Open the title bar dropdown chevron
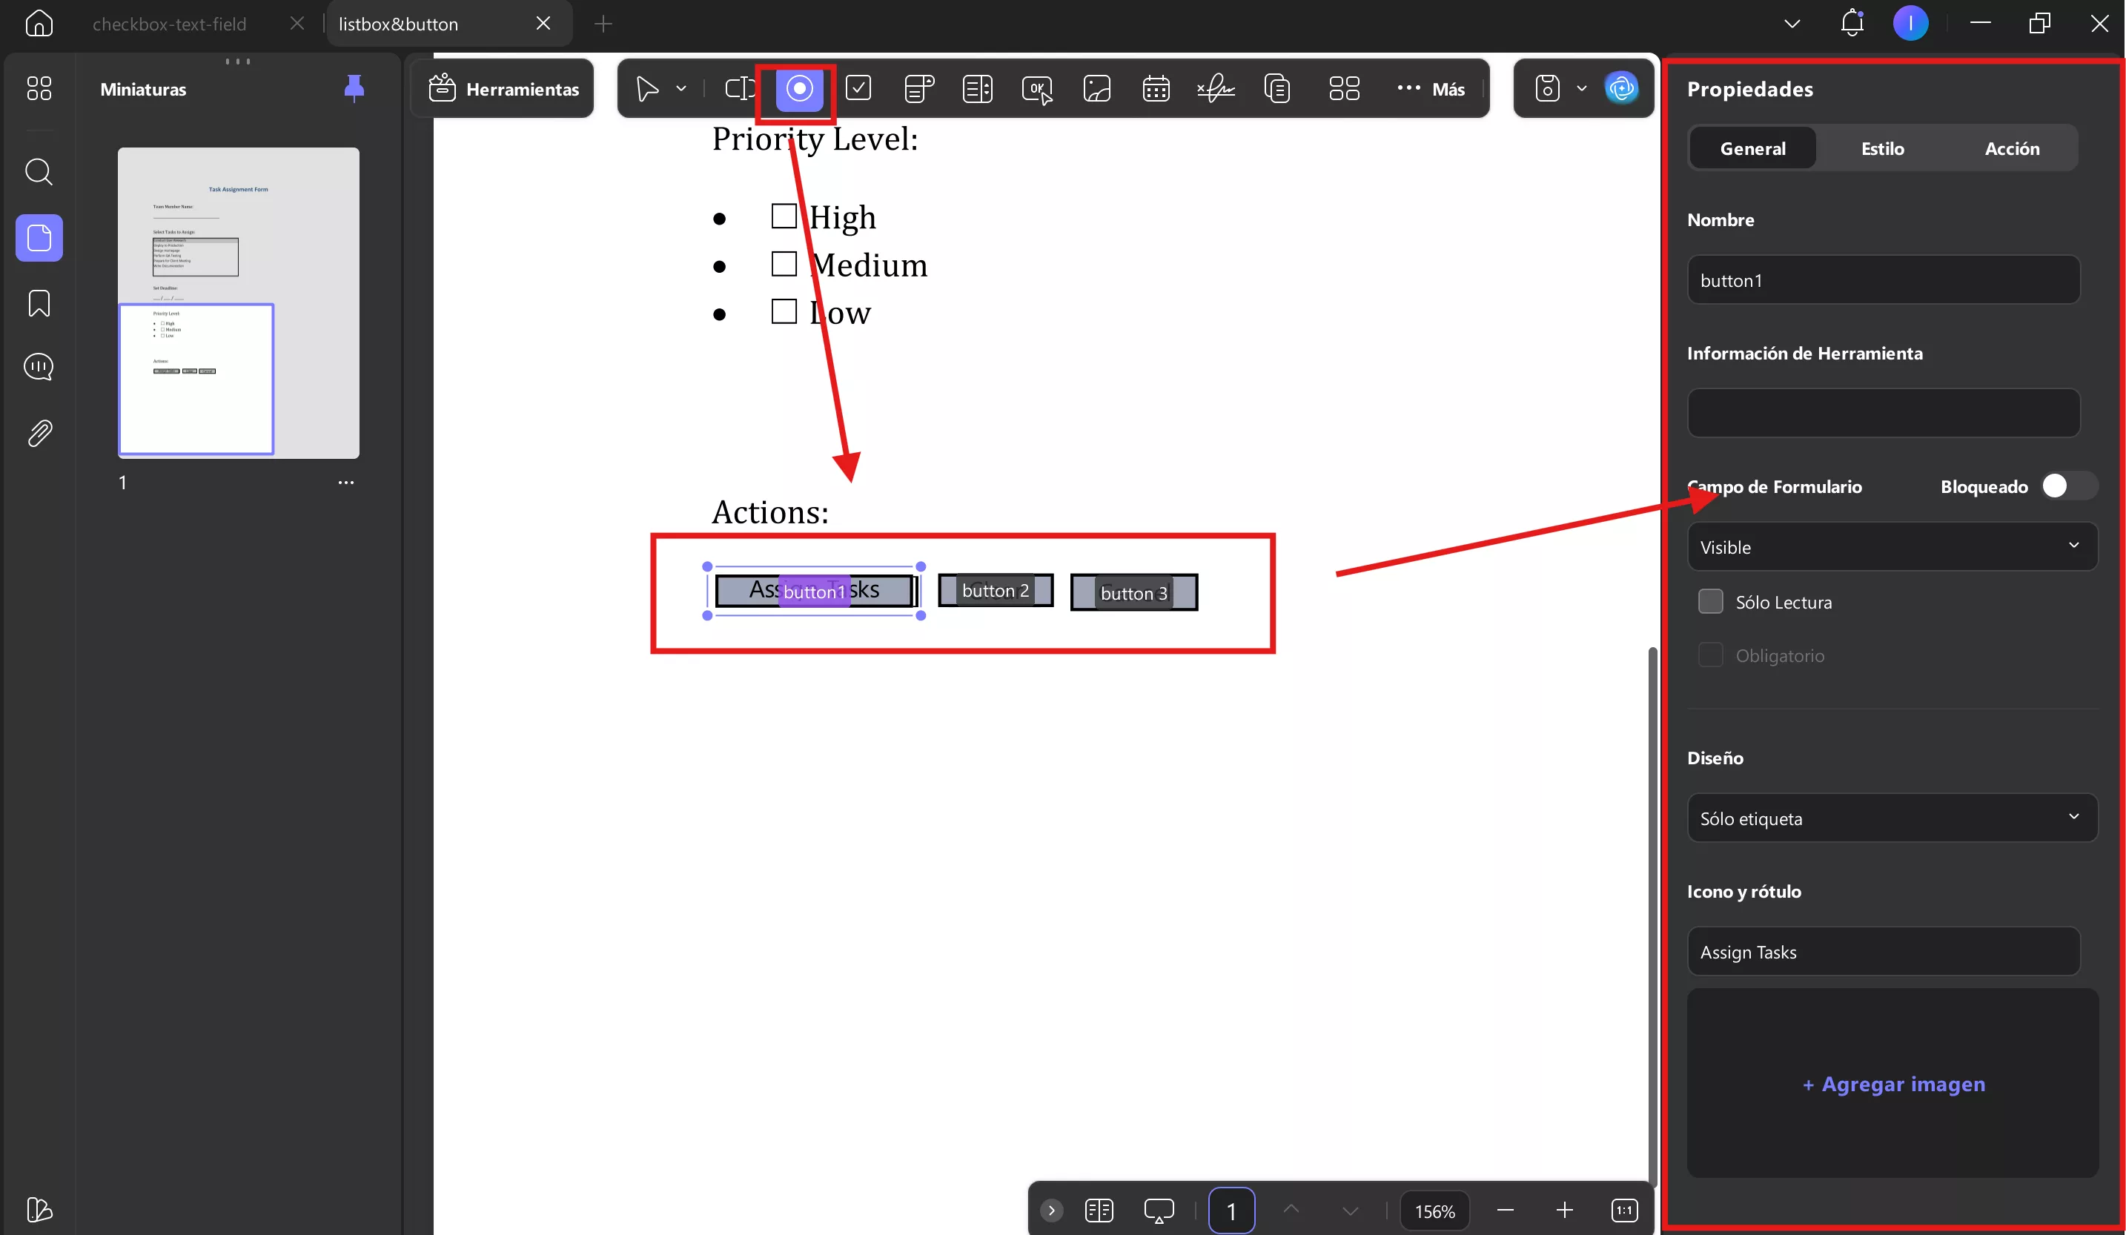This screenshot has height=1235, width=2126. pos(1792,24)
